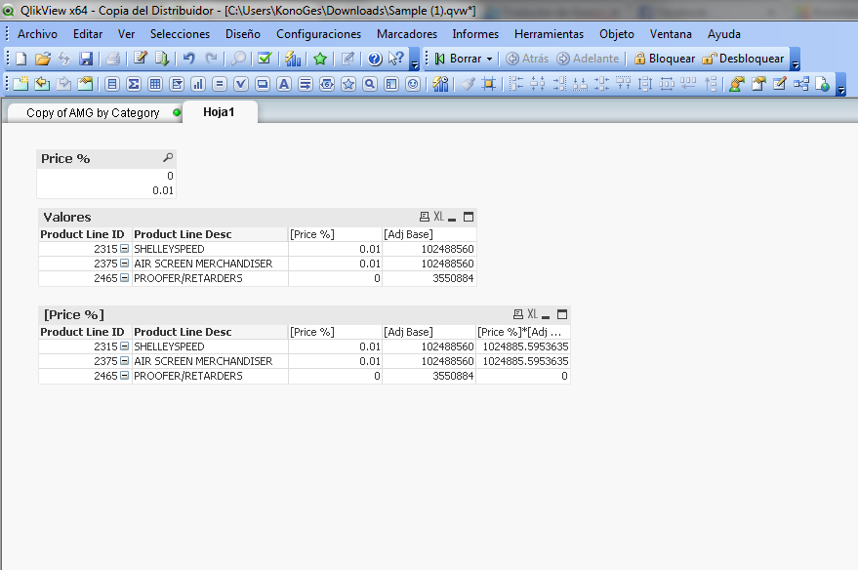The height and width of the screenshot is (570, 858).
Task: Create a Chart object icon
Action: (198, 84)
